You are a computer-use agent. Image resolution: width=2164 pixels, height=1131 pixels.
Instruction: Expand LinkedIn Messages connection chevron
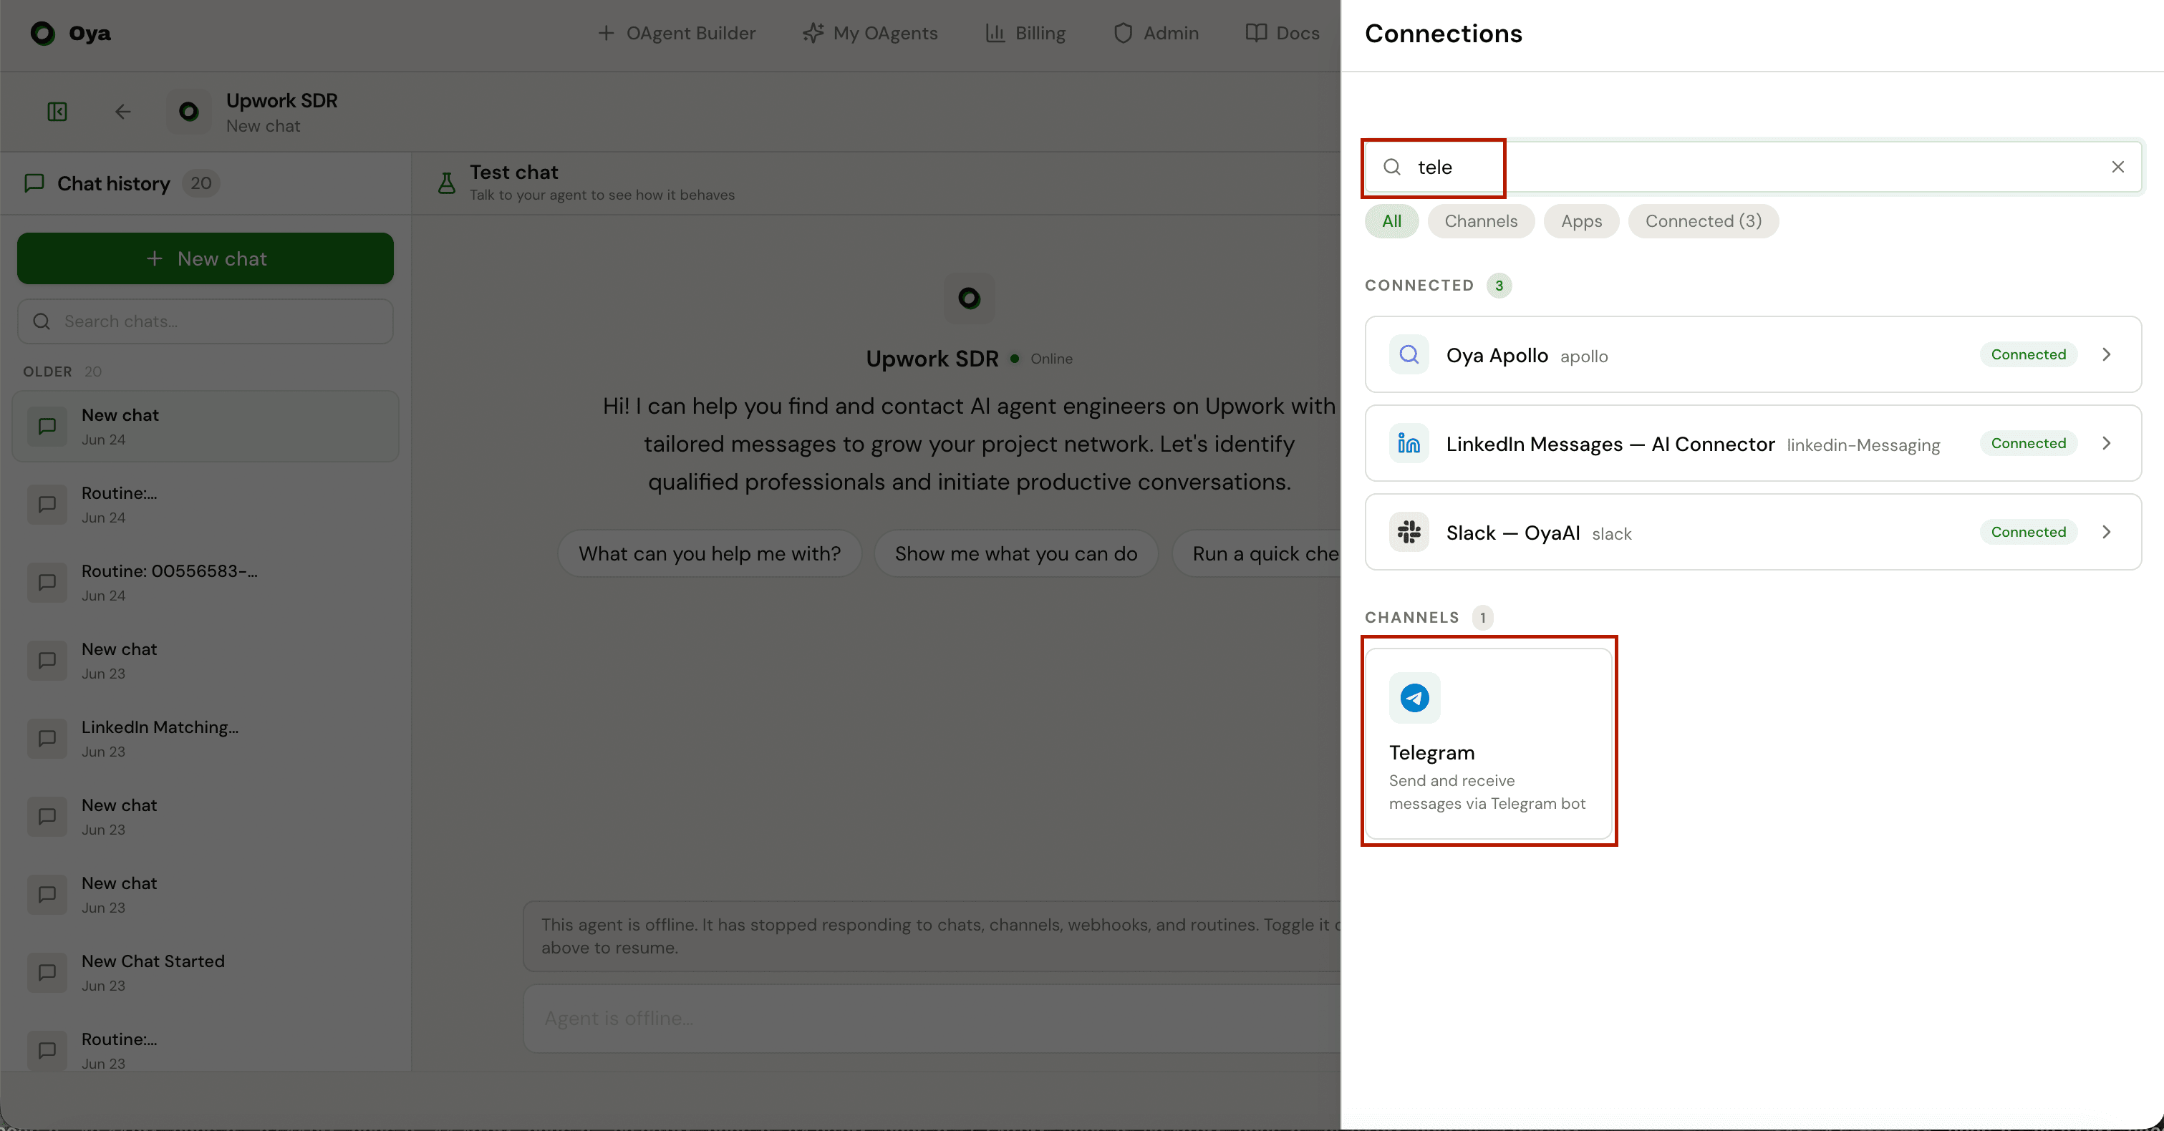(x=2106, y=443)
